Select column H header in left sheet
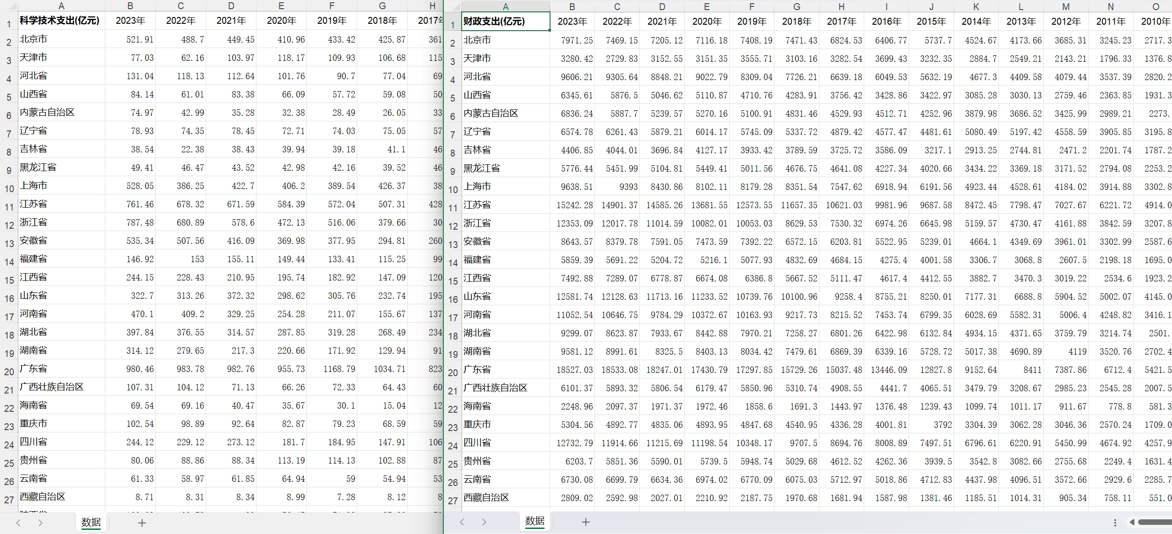The height and width of the screenshot is (534, 1172). coord(432,6)
